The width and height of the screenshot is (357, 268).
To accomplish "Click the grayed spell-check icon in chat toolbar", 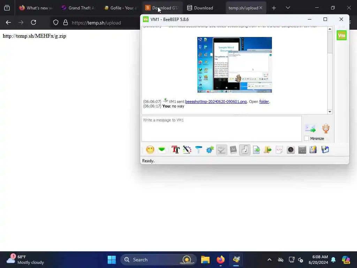I will (x=221, y=150).
